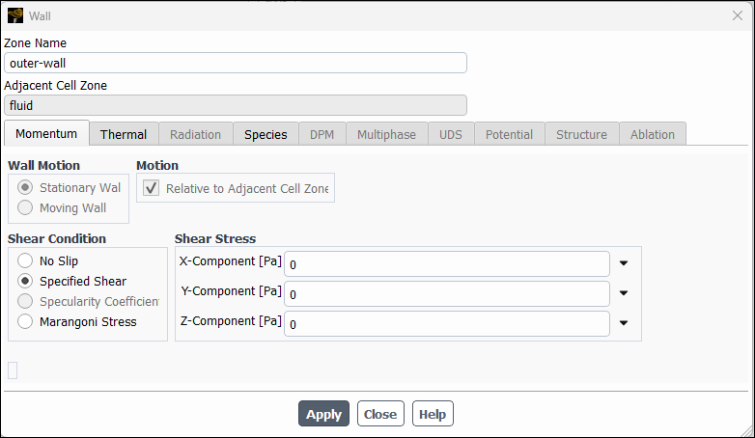Switch to the Thermal tab

click(x=124, y=134)
